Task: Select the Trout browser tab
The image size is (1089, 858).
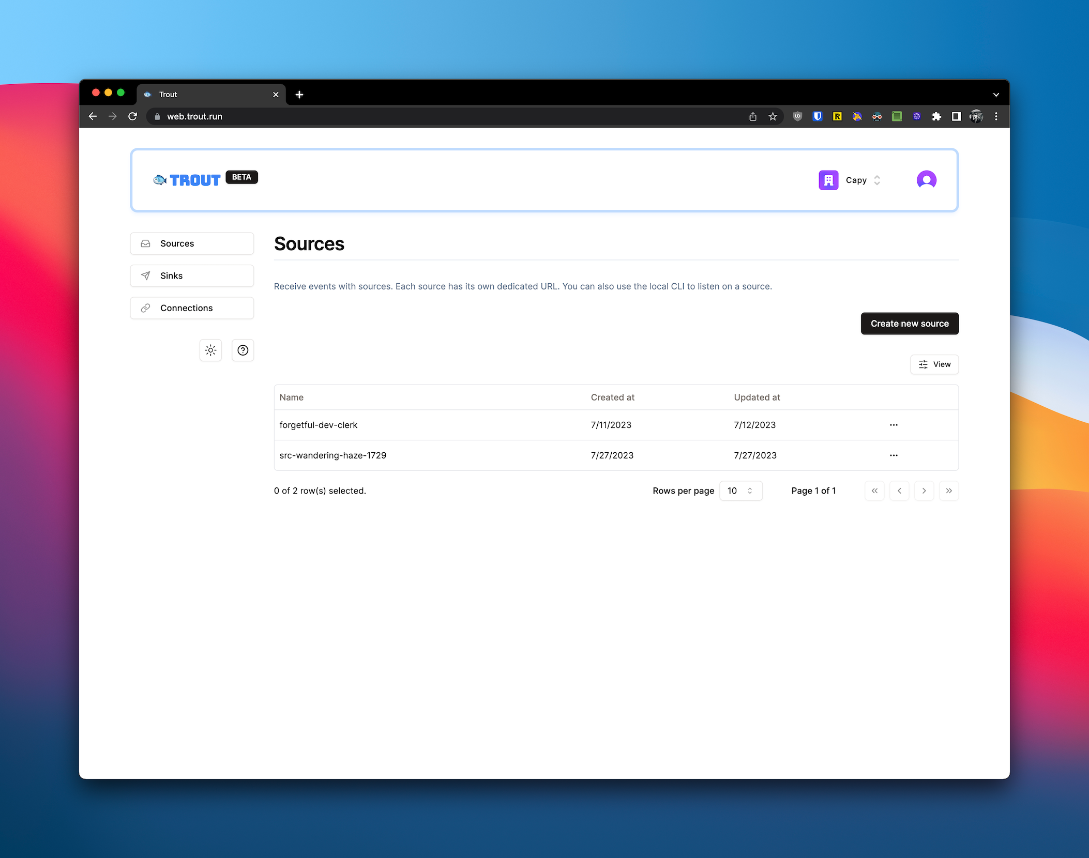Action: 211,95
